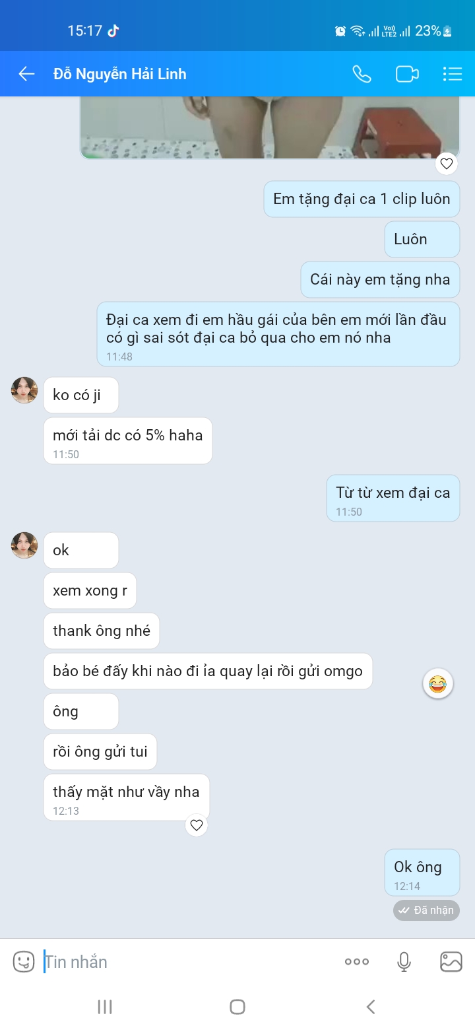The image size is (475, 1030).
Task: Focus the "Tin nhắn" message input field
Action: click(x=185, y=961)
